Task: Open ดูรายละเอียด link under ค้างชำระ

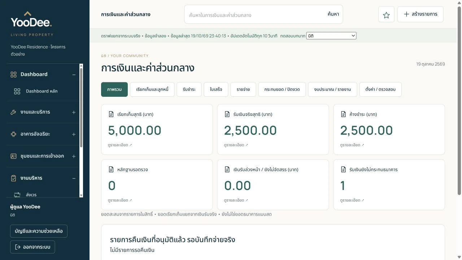Action: tap(352, 145)
